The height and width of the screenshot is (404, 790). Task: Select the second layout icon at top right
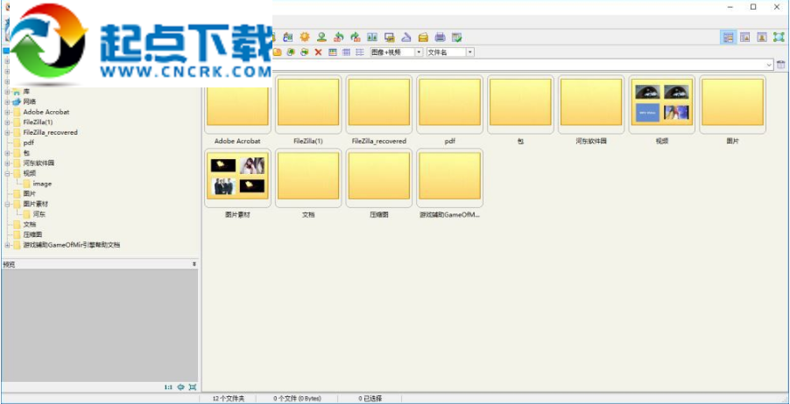745,38
